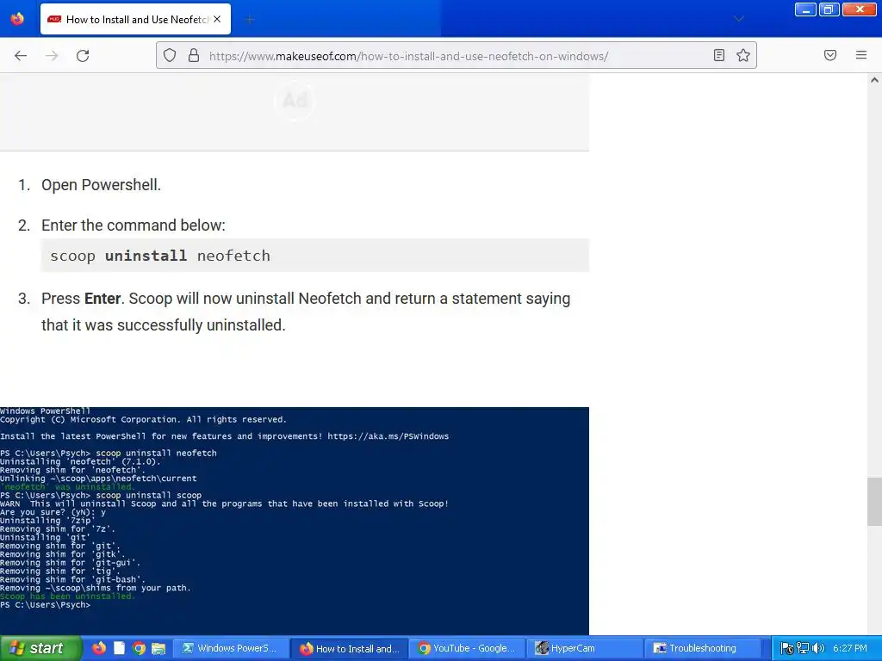Viewport: 882px width, 661px height.
Task: Switch to HyperCam taskbar window
Action: click(586, 648)
